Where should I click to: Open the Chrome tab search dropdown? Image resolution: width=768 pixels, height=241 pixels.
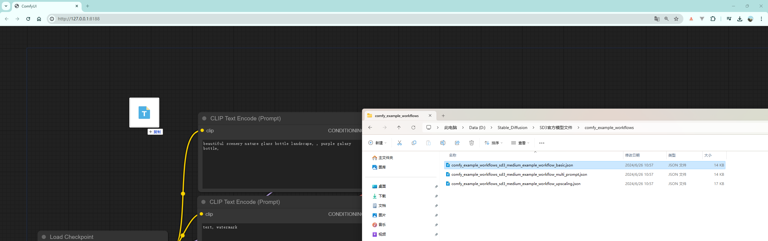(x=6, y=6)
